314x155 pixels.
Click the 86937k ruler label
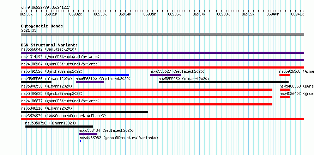(199, 14)
